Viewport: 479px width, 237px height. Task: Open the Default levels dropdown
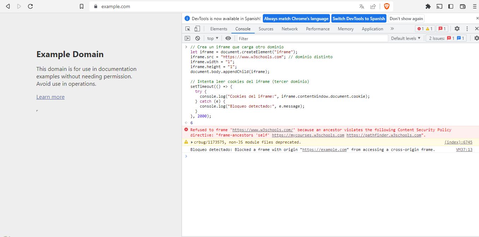(x=406, y=38)
